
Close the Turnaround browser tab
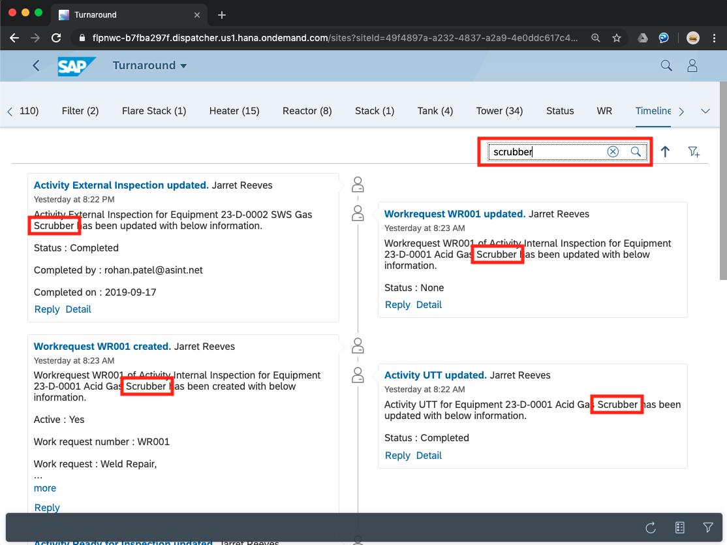point(197,15)
